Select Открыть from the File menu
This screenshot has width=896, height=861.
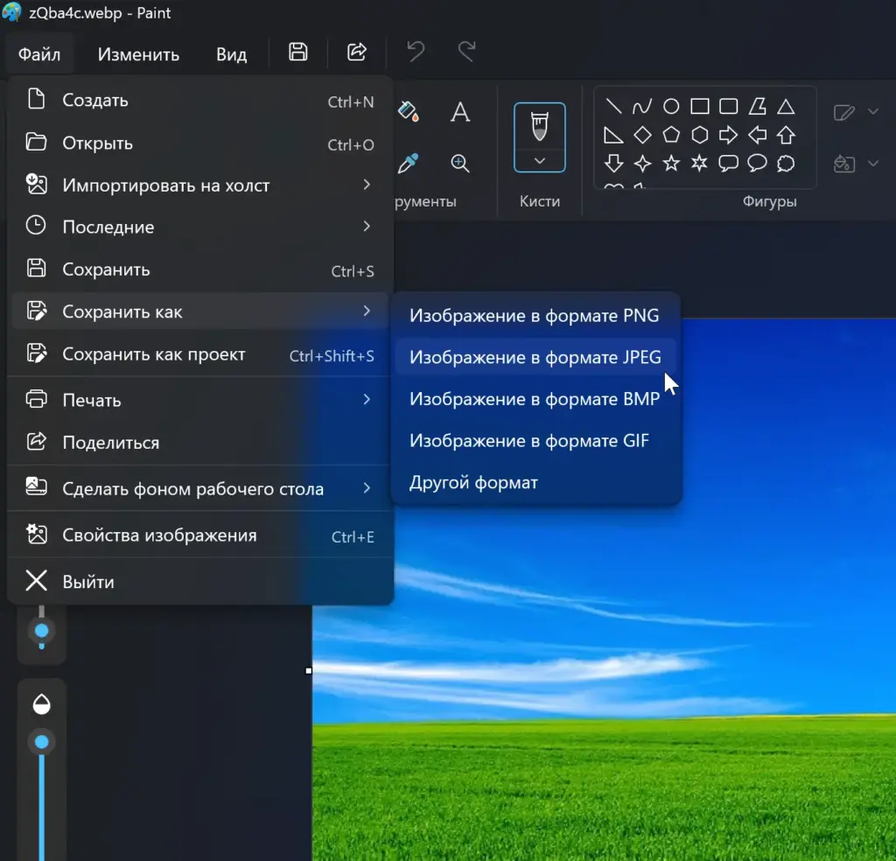coord(200,143)
